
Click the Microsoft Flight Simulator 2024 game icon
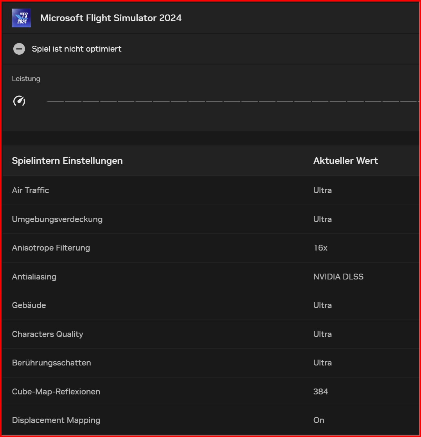(22, 18)
